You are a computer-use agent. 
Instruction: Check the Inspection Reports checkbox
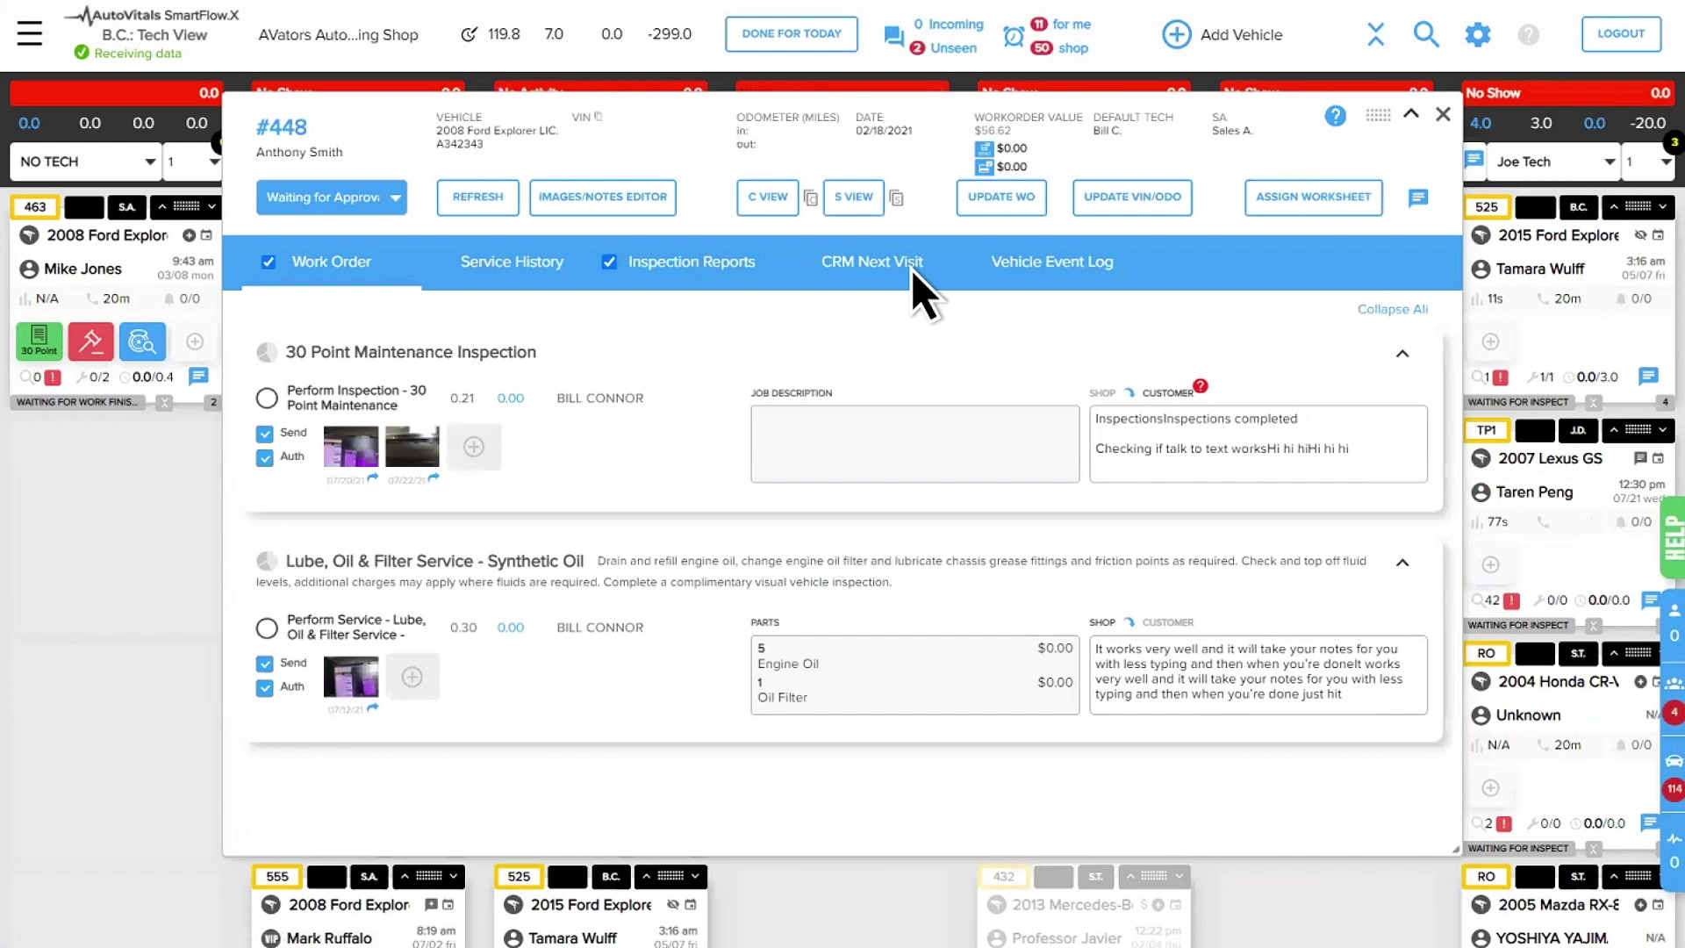click(x=609, y=262)
